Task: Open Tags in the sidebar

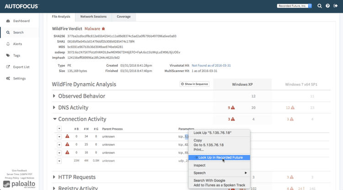Action: [16, 55]
